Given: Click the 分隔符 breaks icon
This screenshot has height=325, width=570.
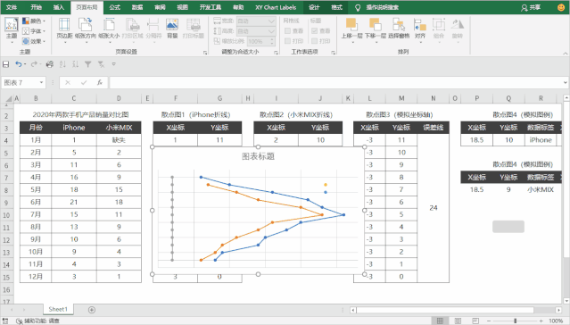Looking at the screenshot, I should [153, 26].
